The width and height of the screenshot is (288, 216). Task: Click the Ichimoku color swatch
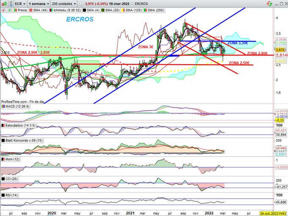click(51, 10)
